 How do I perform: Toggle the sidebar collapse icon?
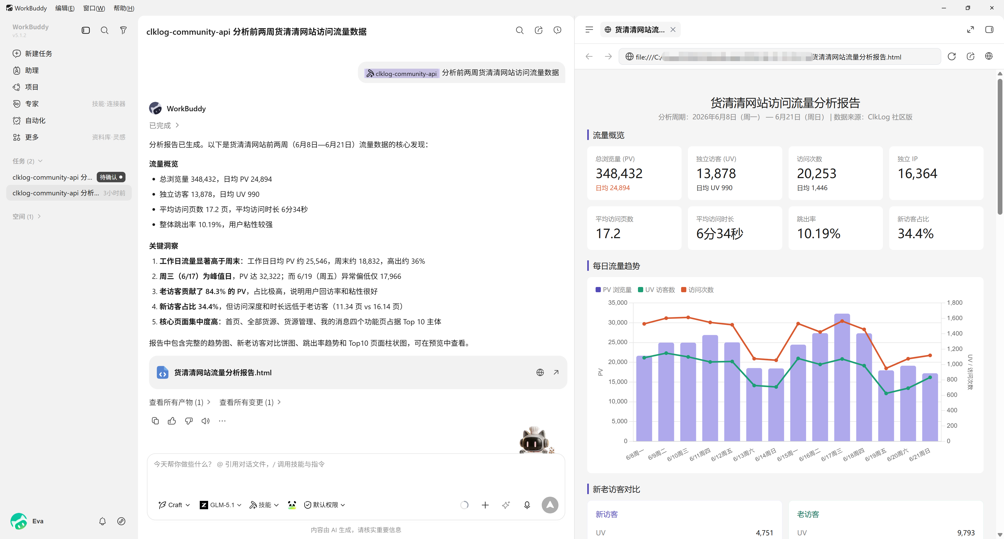86,30
